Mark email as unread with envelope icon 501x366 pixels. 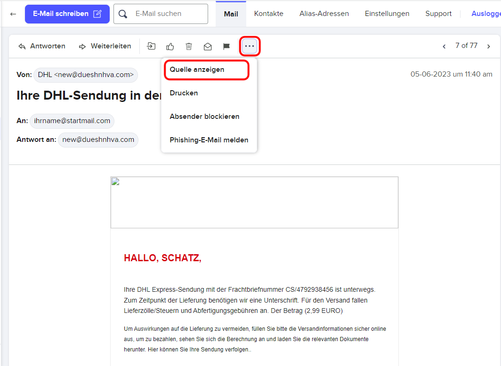pyautogui.click(x=208, y=47)
